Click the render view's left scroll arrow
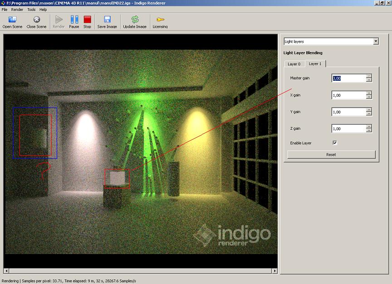The width and height of the screenshot is (392, 284). coord(6,271)
